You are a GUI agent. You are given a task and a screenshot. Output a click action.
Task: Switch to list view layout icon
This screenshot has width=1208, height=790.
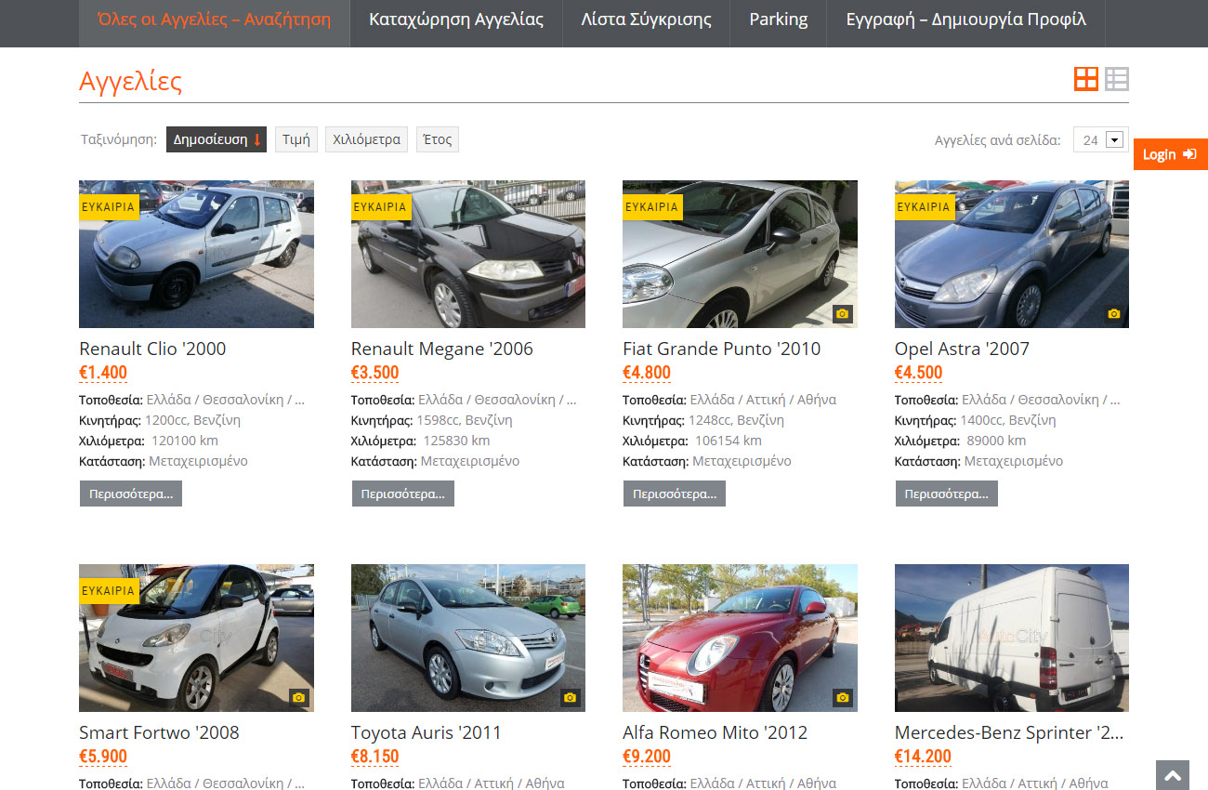tap(1116, 79)
